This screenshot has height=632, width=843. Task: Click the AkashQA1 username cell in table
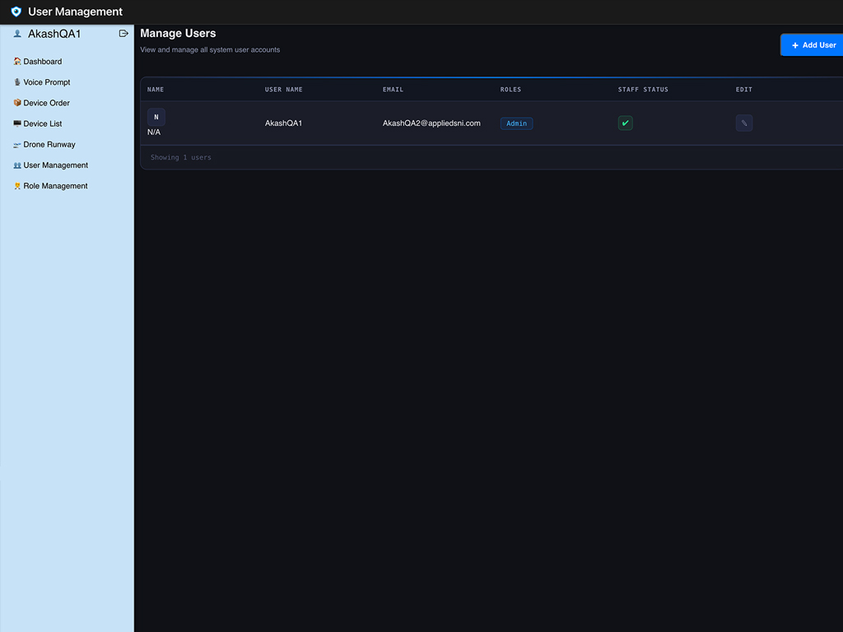point(283,123)
